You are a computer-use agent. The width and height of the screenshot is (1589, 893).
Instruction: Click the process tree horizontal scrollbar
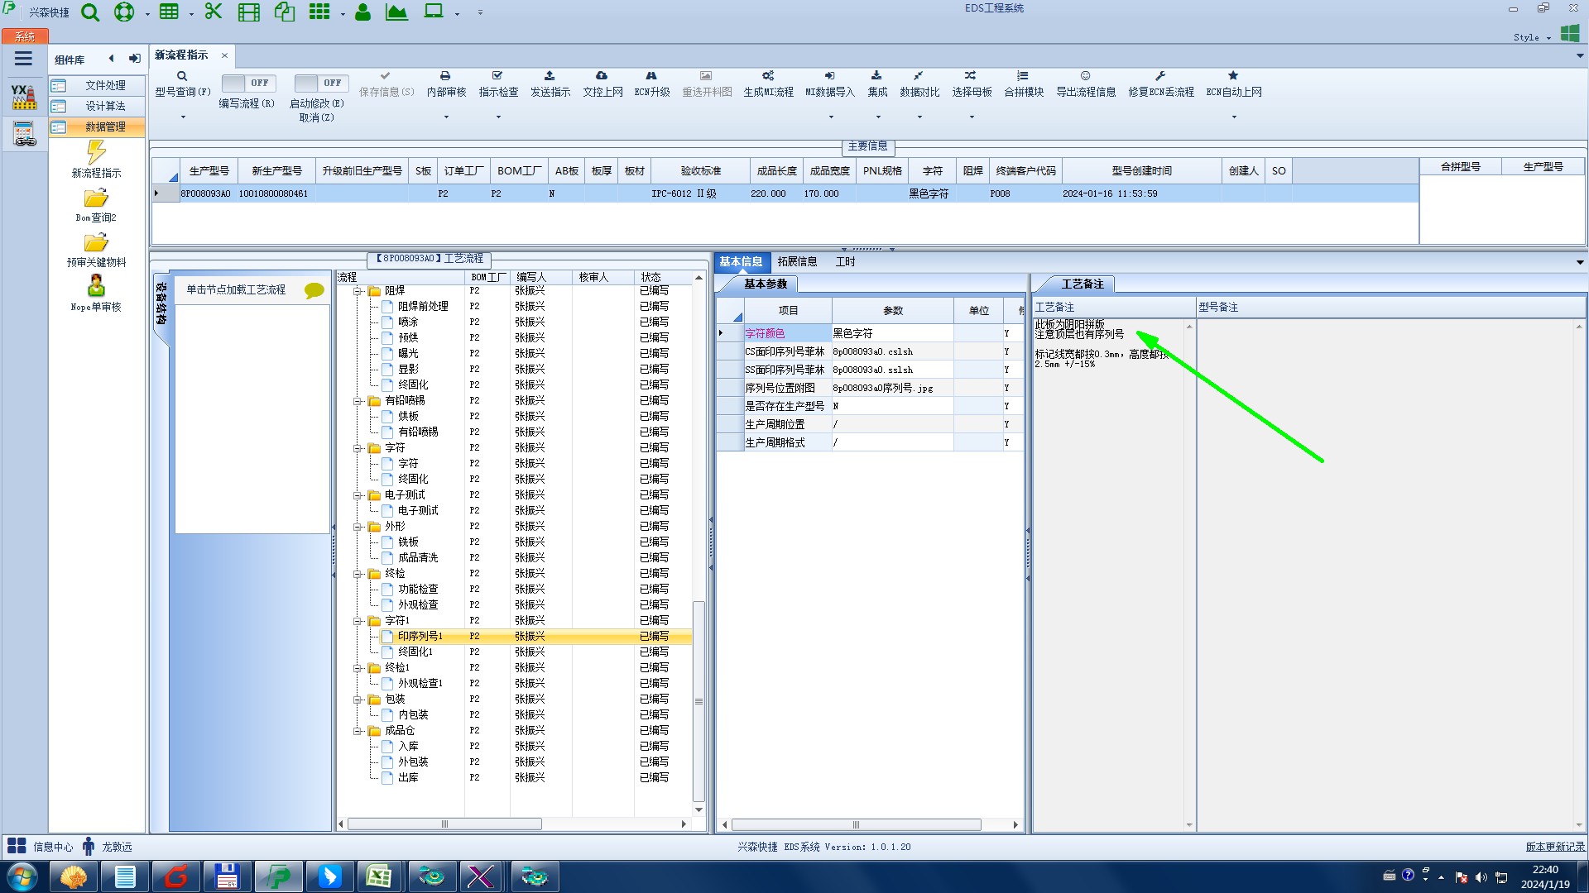[x=444, y=824]
